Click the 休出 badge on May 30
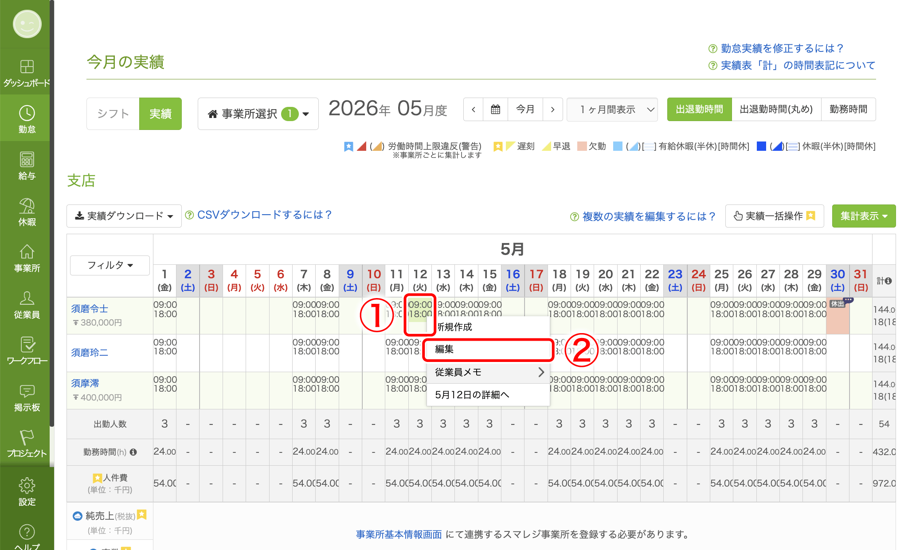Screen dimensions: 908x550 (838, 304)
